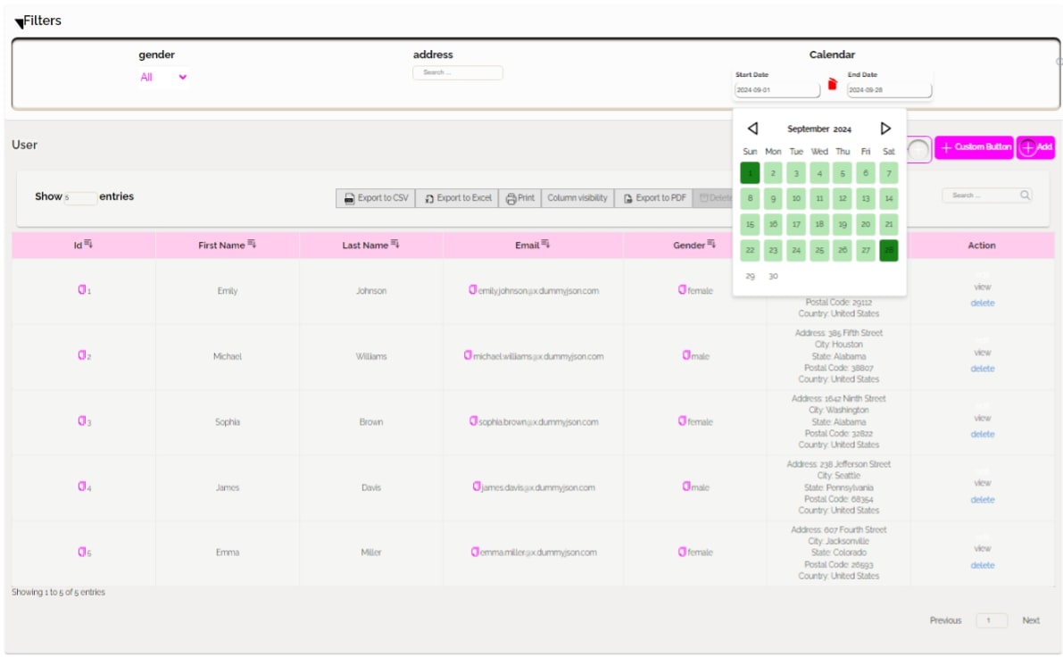1063x657 pixels.
Task: Go to August via the previous-month arrow
Action: (753, 129)
